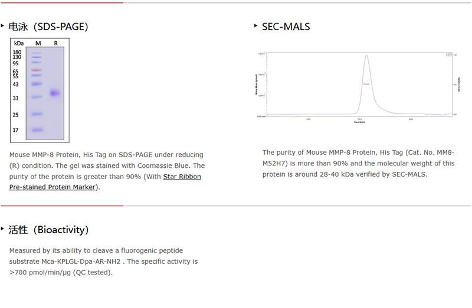
Task: Click the 活性 (Bioactivity) section heading
Action: tap(48, 230)
